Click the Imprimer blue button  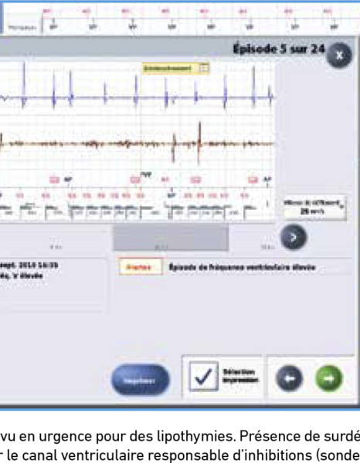point(141,380)
